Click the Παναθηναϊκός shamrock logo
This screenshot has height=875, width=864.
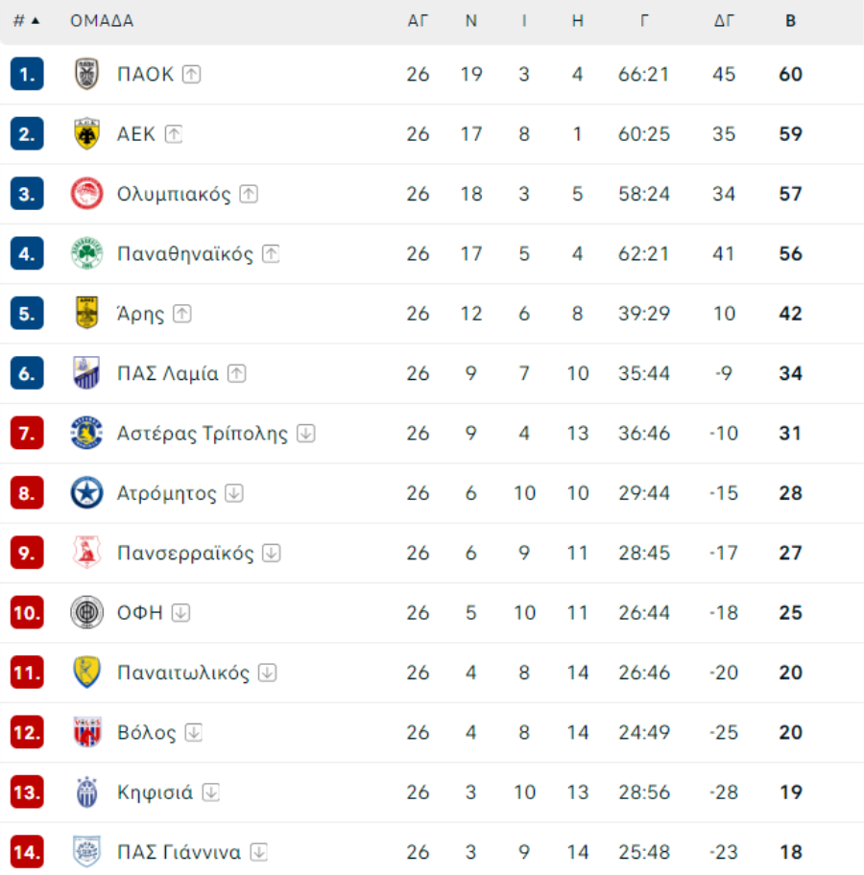point(86,253)
